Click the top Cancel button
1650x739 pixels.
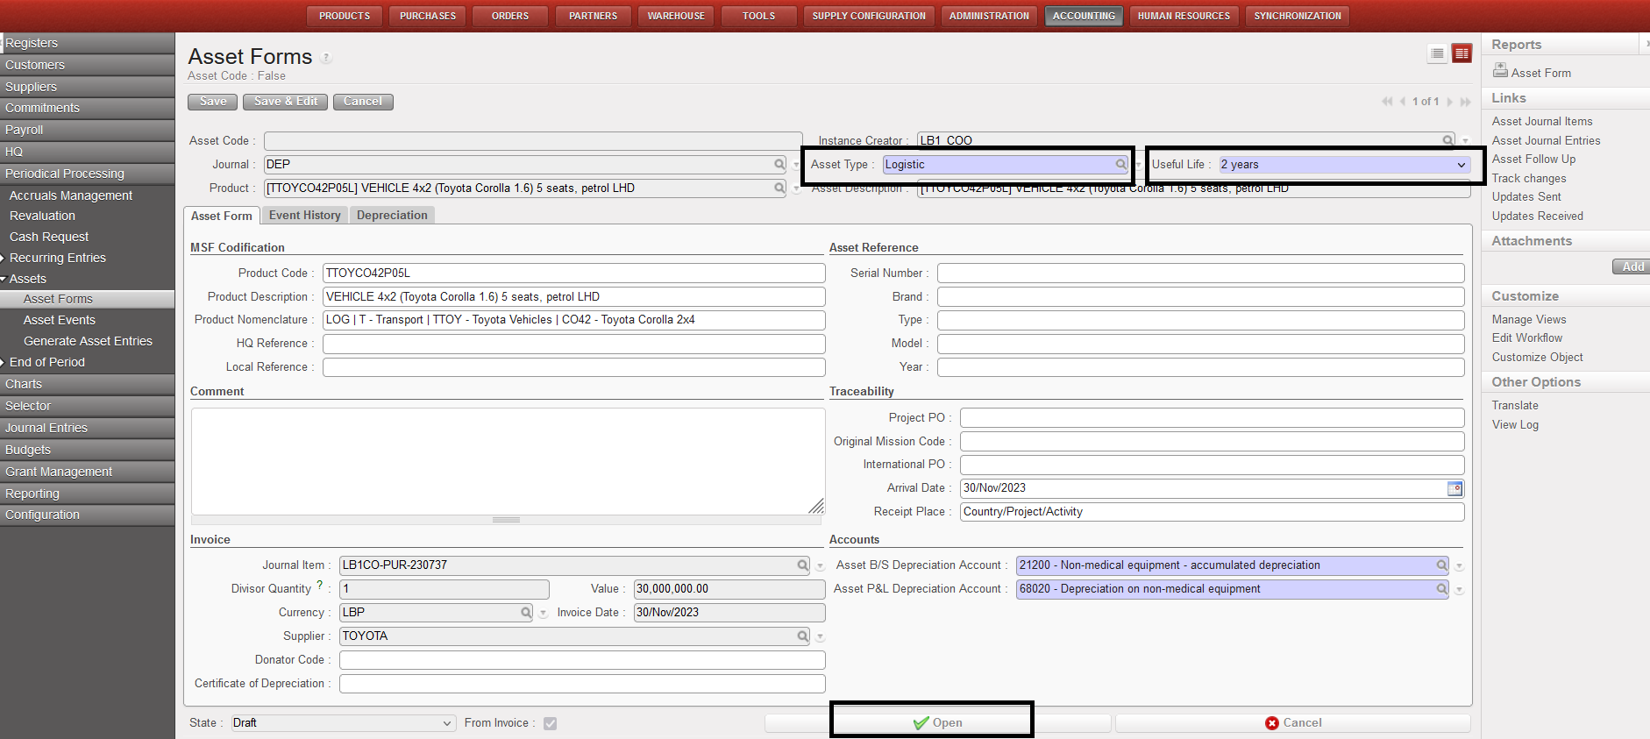pyautogui.click(x=363, y=102)
